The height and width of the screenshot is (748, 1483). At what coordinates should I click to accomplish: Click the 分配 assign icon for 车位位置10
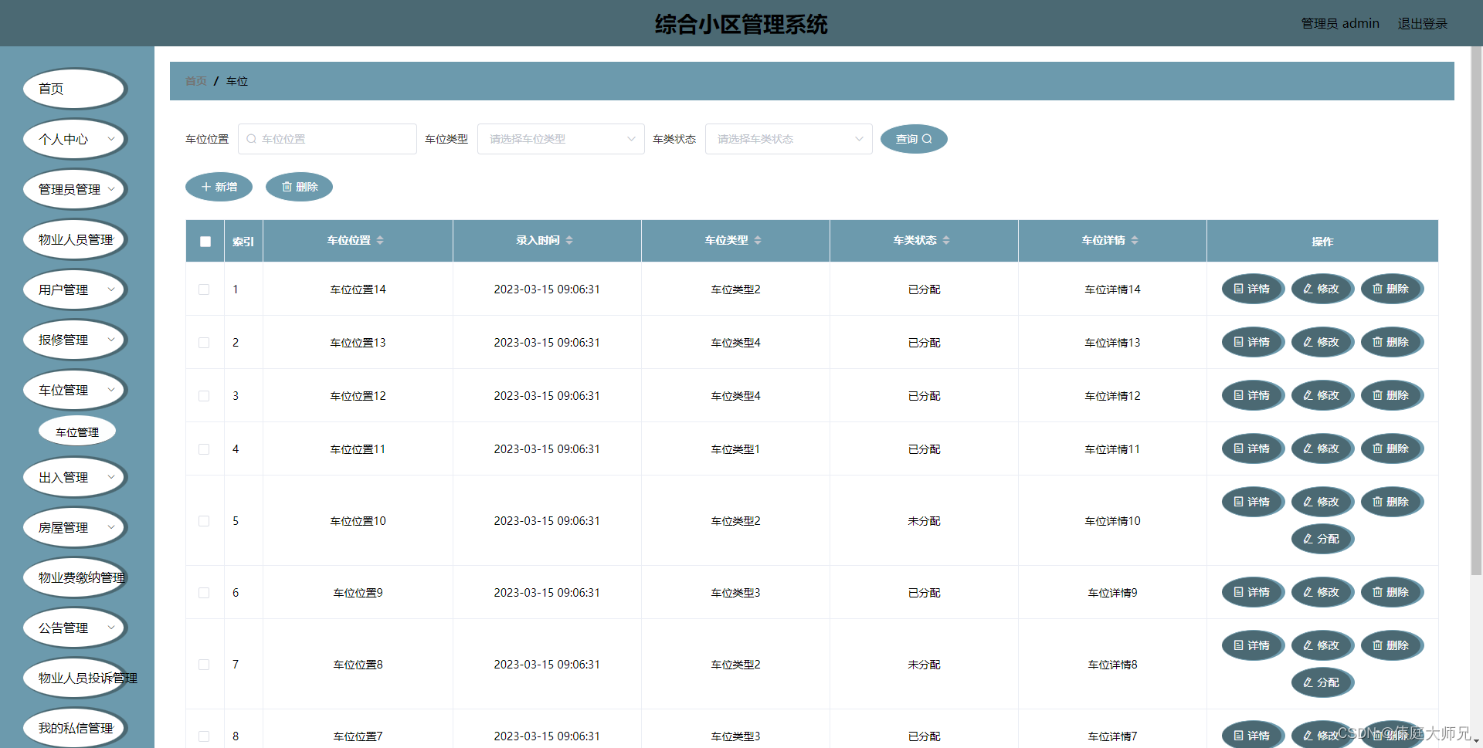tap(1307, 539)
